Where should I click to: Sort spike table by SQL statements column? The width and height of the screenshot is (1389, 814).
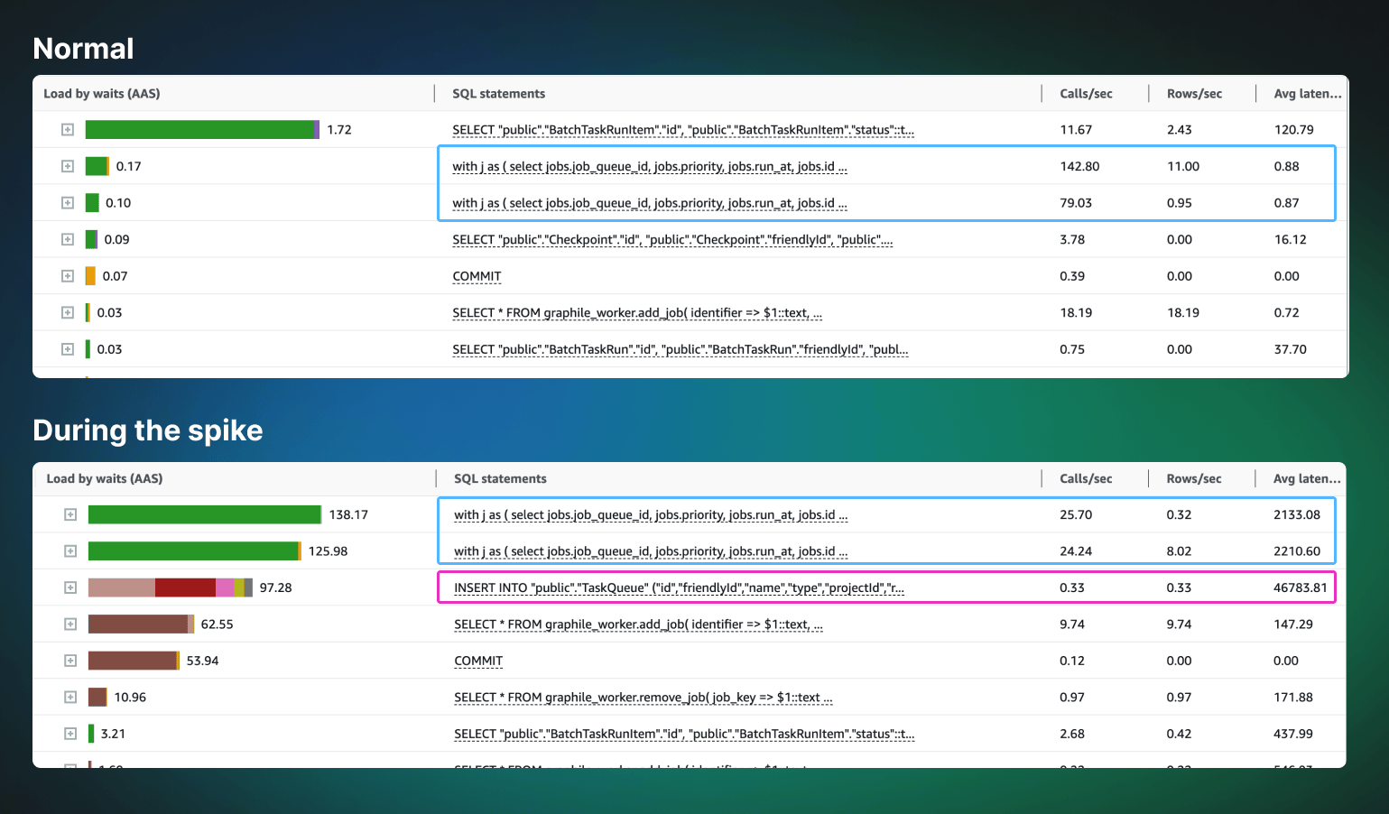click(500, 479)
